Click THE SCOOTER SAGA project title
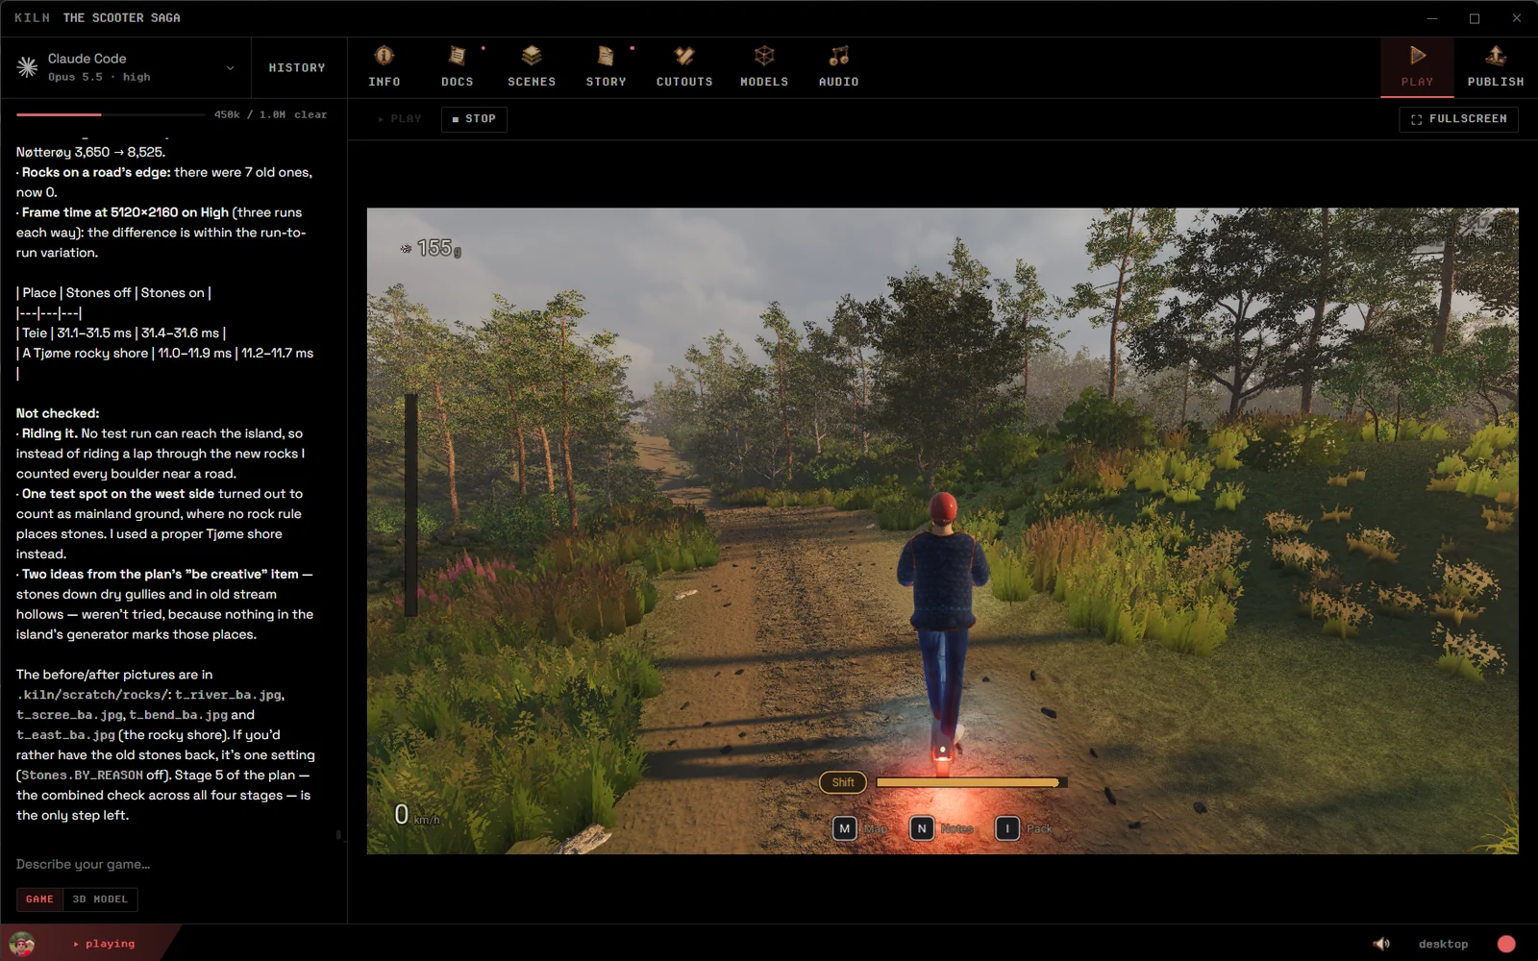Screen dimensions: 1538x961 [121, 18]
